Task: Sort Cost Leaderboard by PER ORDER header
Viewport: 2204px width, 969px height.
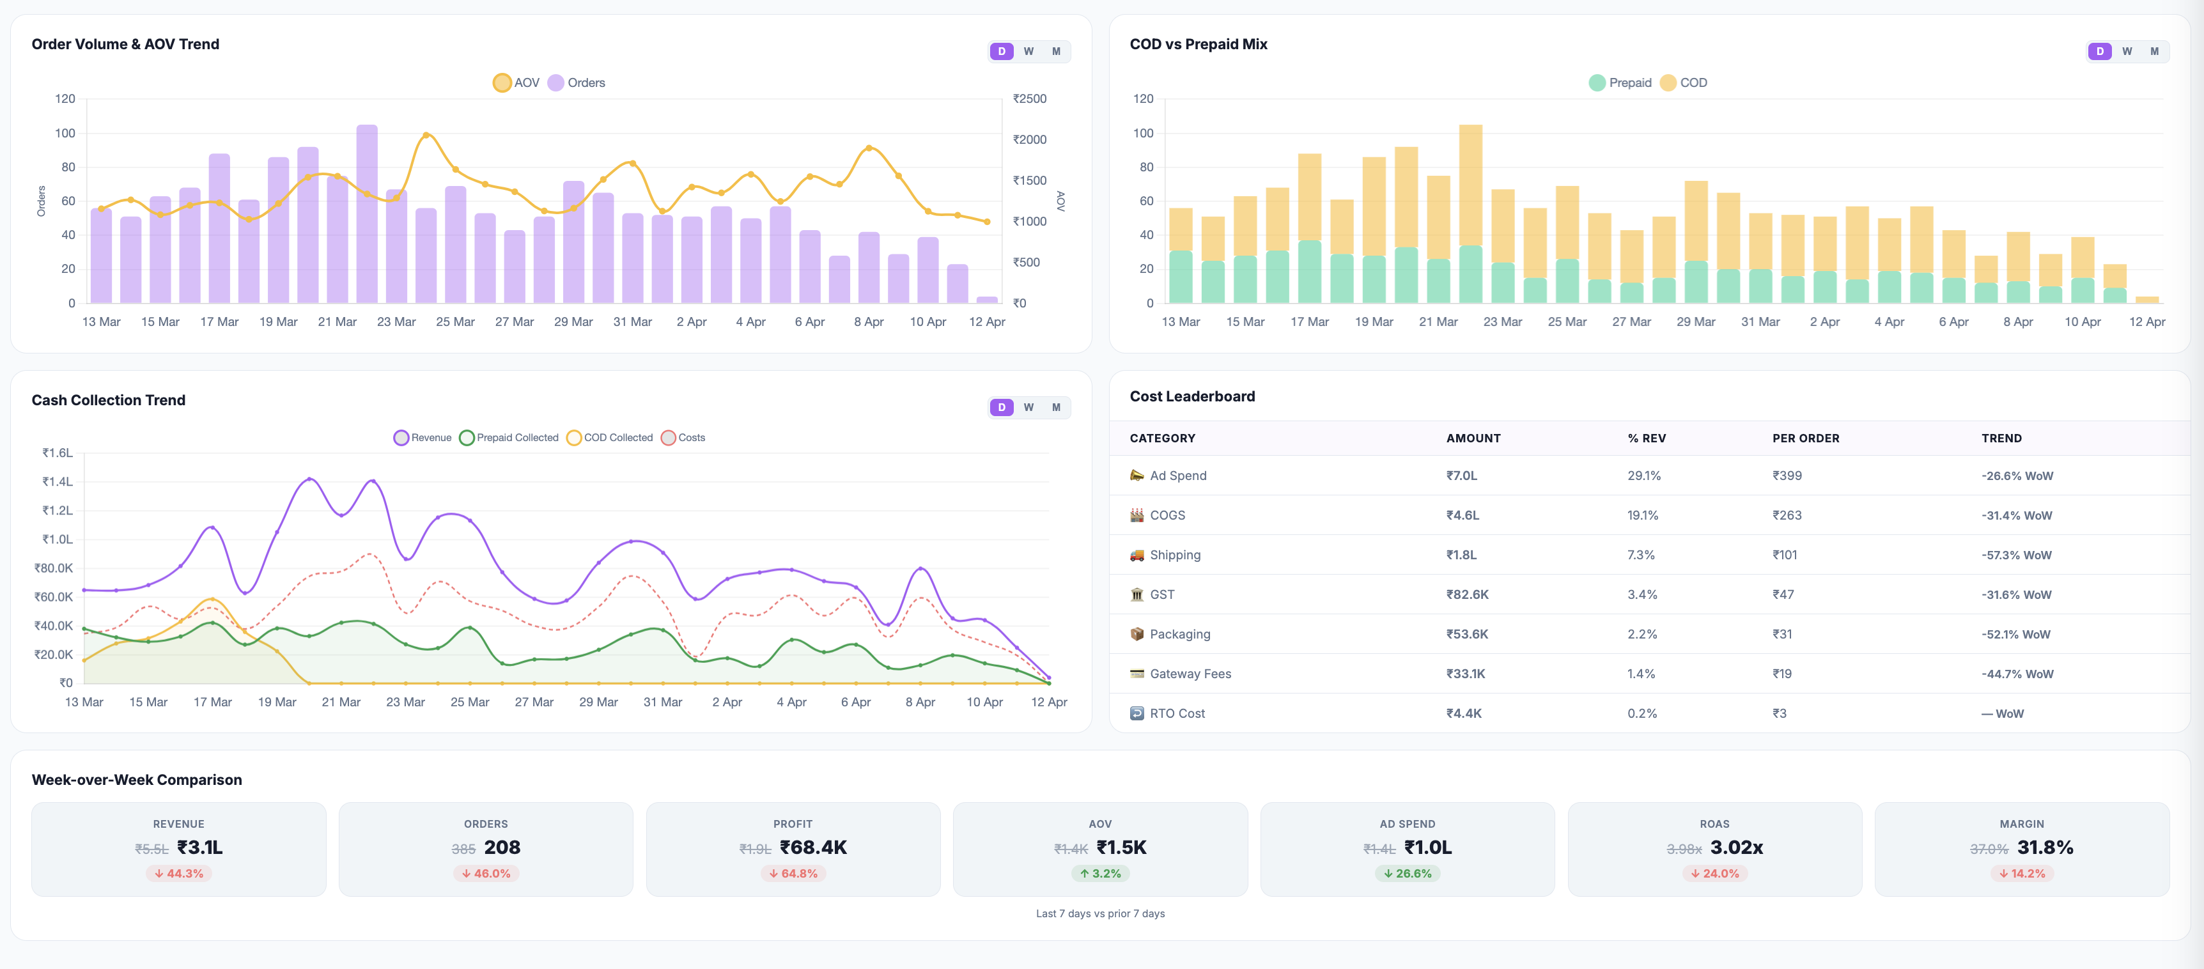Action: (1805, 438)
